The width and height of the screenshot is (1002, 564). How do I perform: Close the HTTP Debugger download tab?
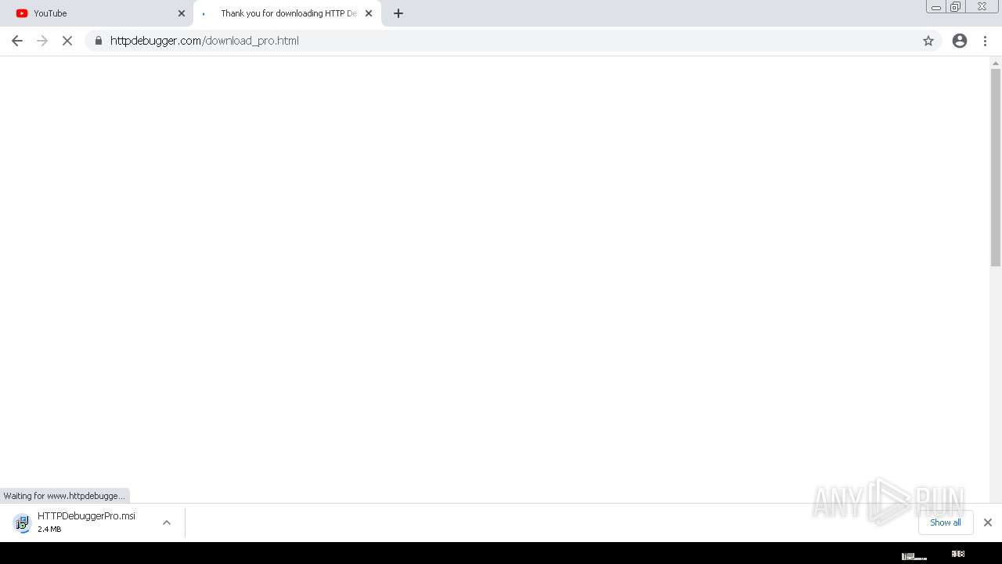[x=369, y=13]
